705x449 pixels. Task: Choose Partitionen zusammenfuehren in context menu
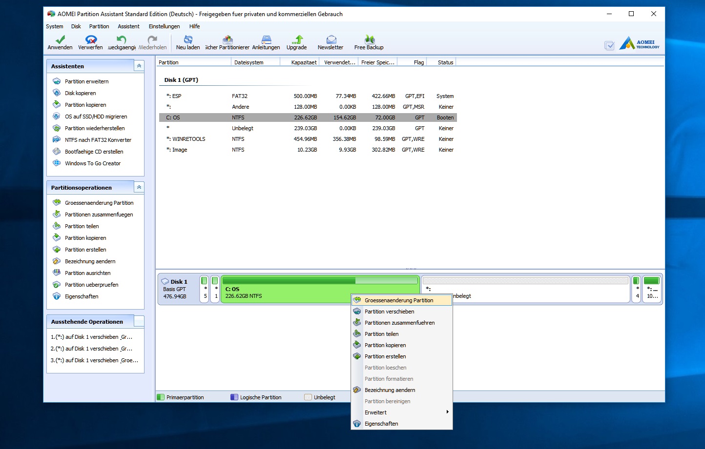[402, 323]
